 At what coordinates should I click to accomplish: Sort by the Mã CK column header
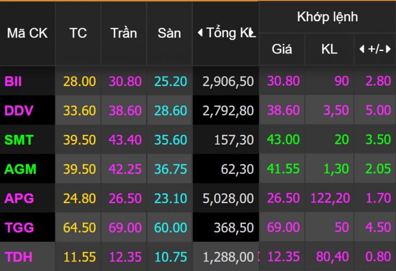coord(27,33)
